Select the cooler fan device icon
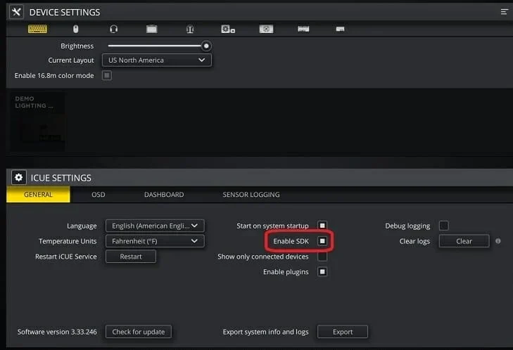513x350 pixels. pos(228,29)
